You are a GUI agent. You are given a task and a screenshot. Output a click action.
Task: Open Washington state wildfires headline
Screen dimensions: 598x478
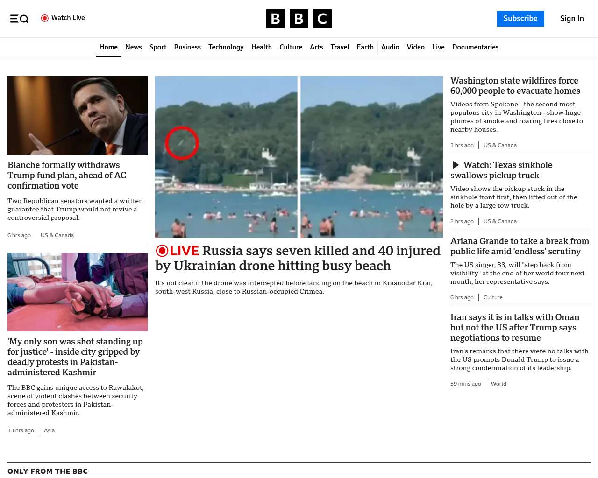point(515,86)
